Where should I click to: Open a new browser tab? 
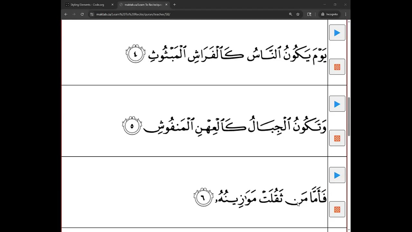[x=174, y=5]
